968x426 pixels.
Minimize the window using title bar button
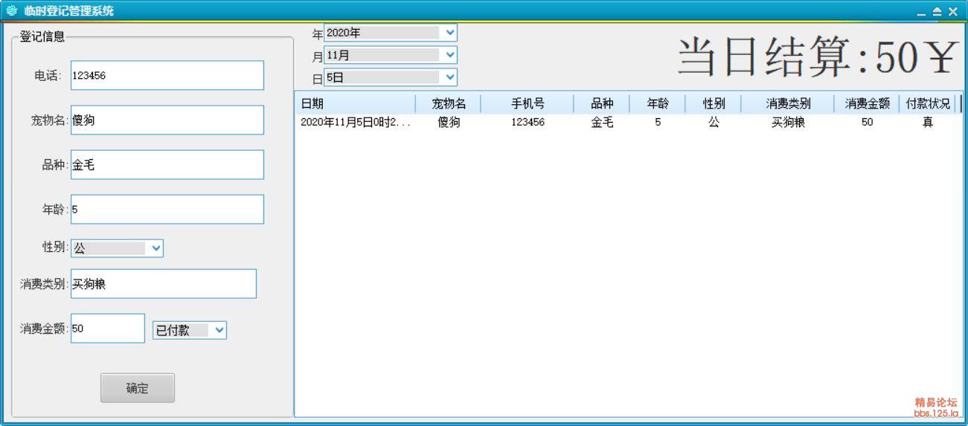tap(922, 12)
